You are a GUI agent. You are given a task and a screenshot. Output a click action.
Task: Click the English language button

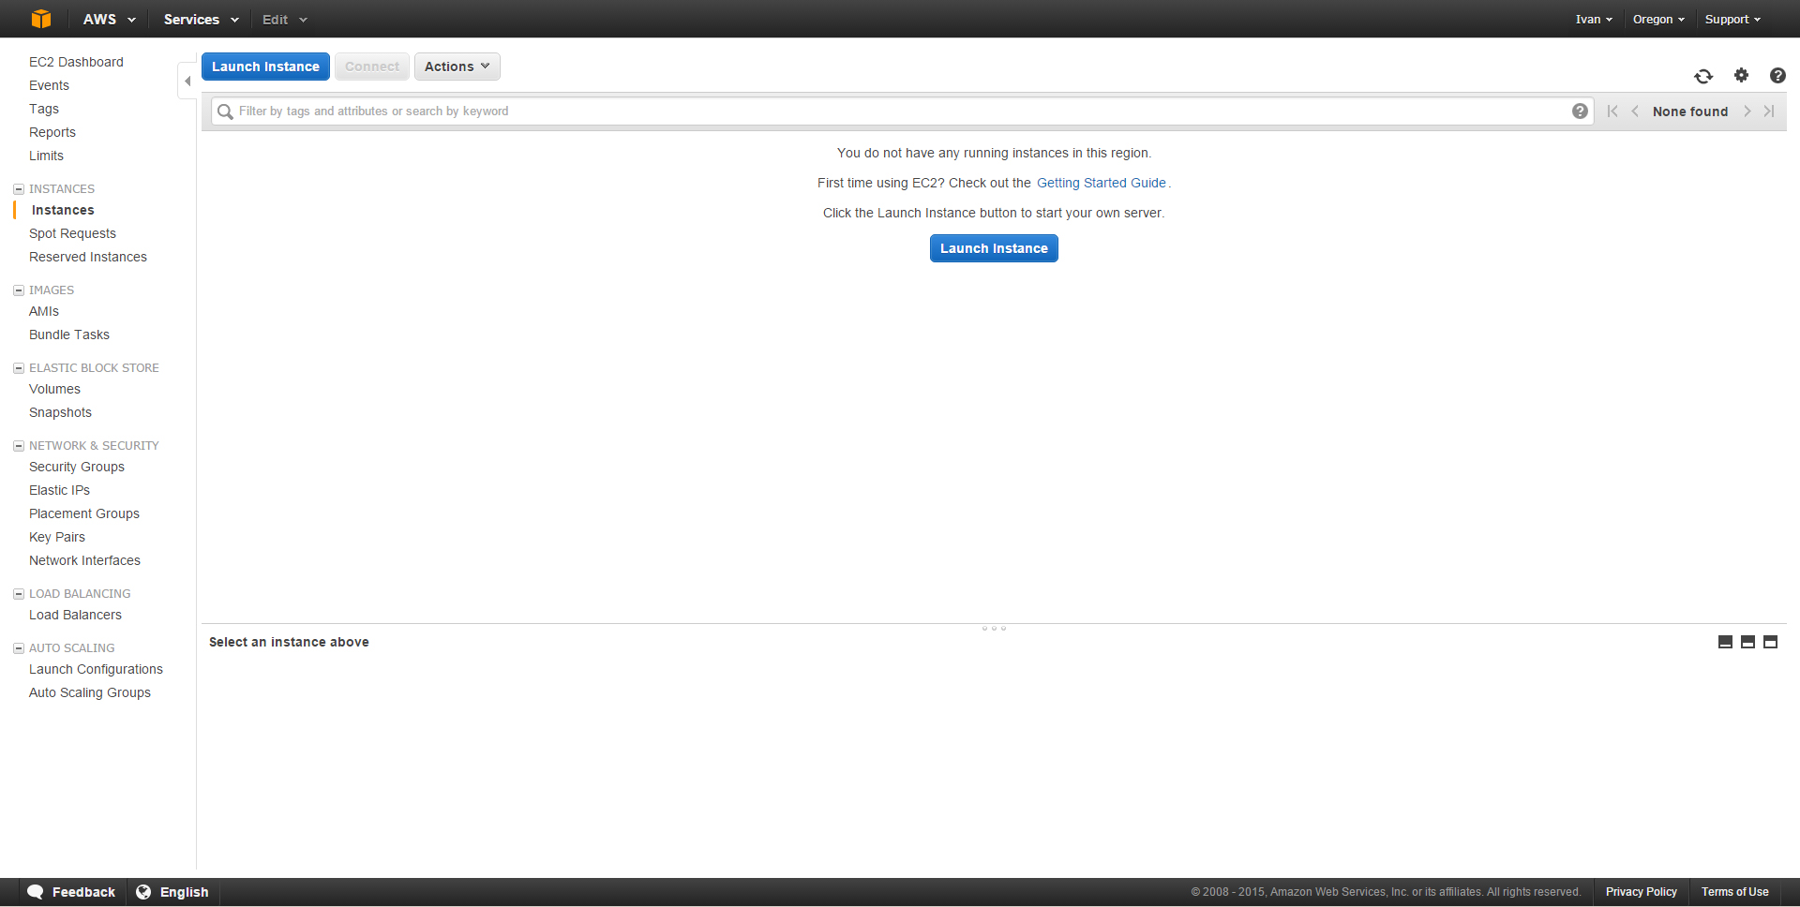[x=172, y=892]
